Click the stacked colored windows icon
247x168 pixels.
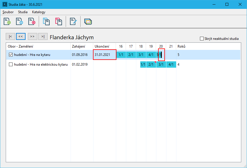coord(88,22)
